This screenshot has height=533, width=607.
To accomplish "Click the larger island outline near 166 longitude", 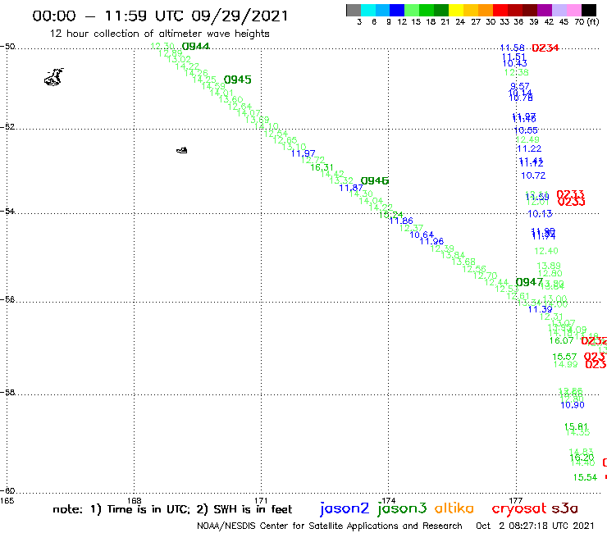I will [x=54, y=76].
